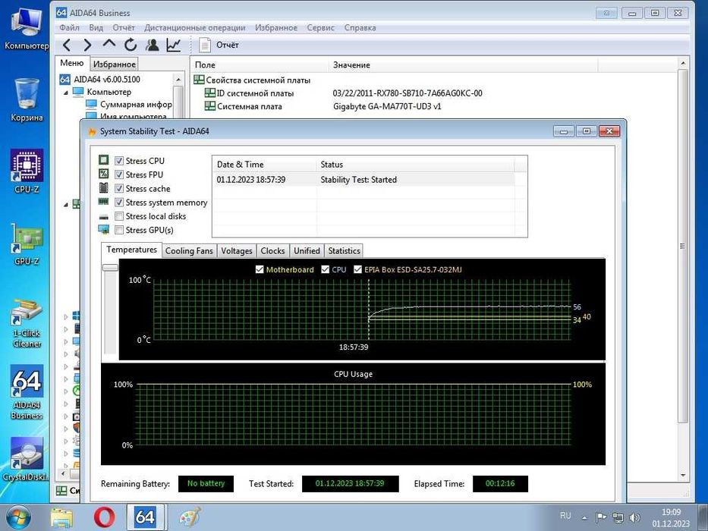Screen dimensions: 708x531
Task: Open Файл menu
Action: (x=70, y=27)
